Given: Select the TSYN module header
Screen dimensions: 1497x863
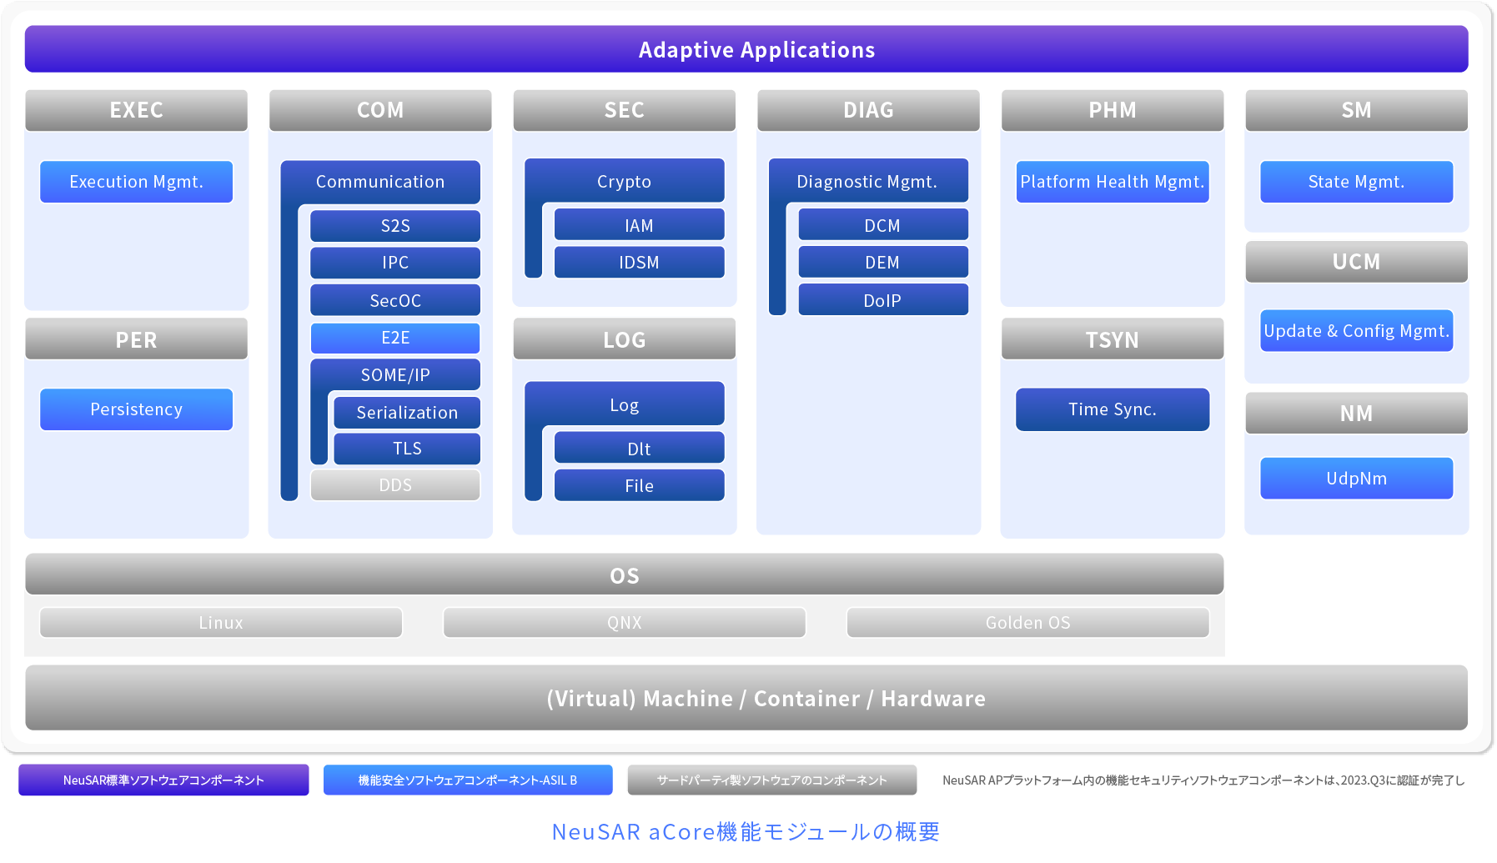Looking at the screenshot, I should 1113,339.
